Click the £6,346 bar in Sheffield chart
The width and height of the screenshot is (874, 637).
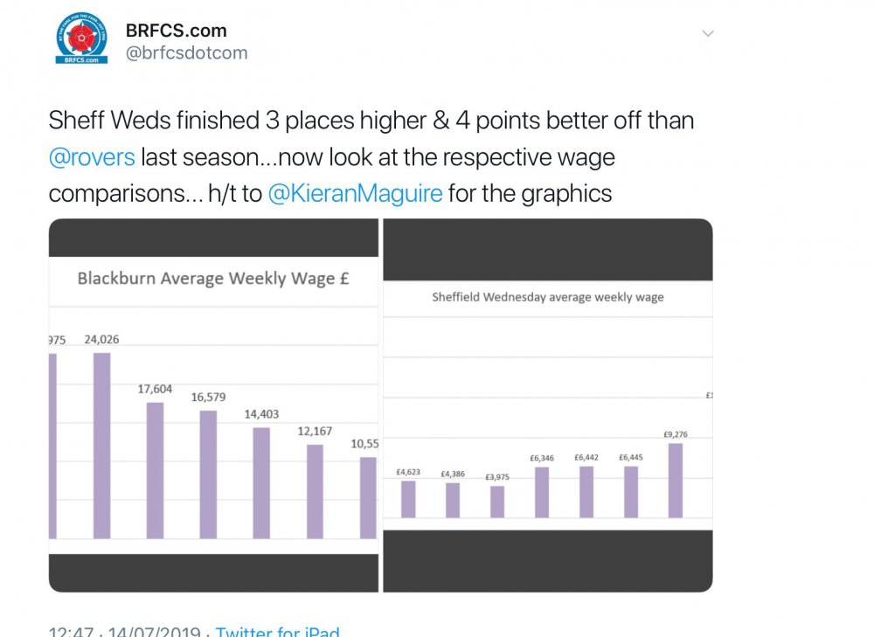point(542,492)
